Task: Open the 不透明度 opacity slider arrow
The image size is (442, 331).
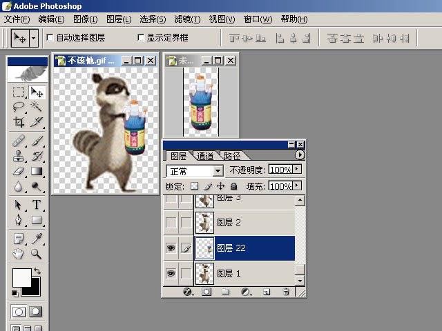Action: [297, 169]
